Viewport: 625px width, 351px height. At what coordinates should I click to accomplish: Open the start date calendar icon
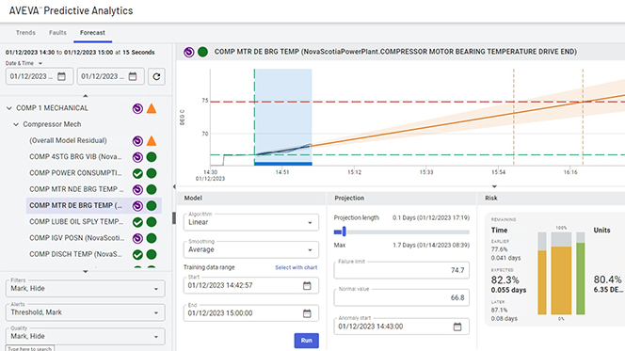61,76
